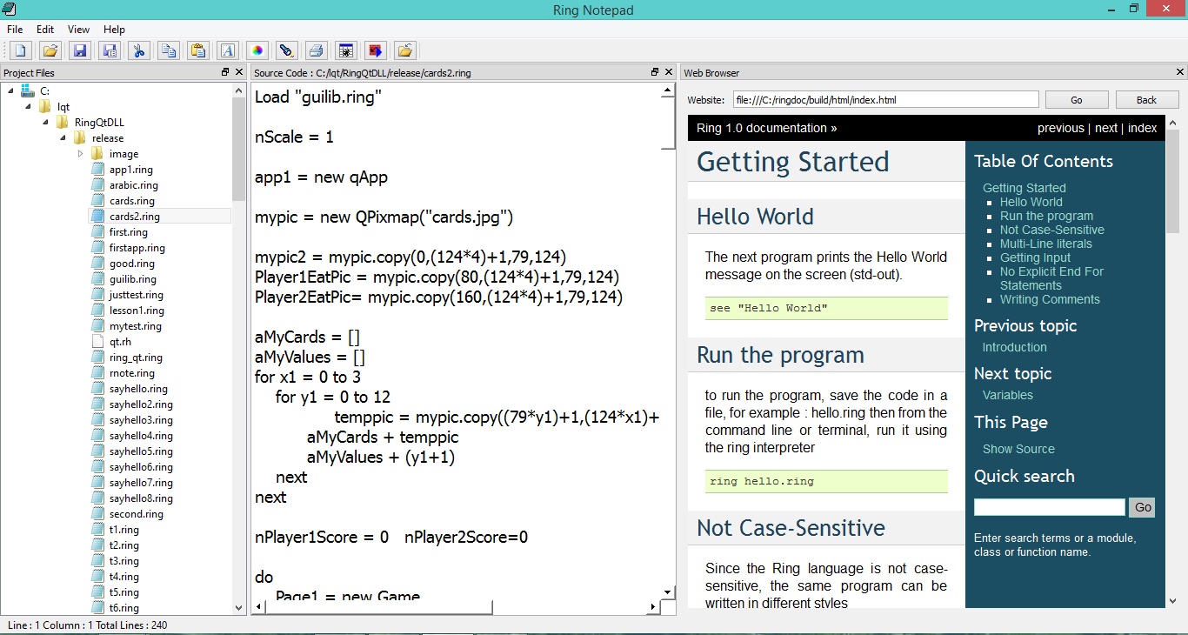The height and width of the screenshot is (635, 1188).
Task: Open the color picker toolbar icon
Action: 257,50
